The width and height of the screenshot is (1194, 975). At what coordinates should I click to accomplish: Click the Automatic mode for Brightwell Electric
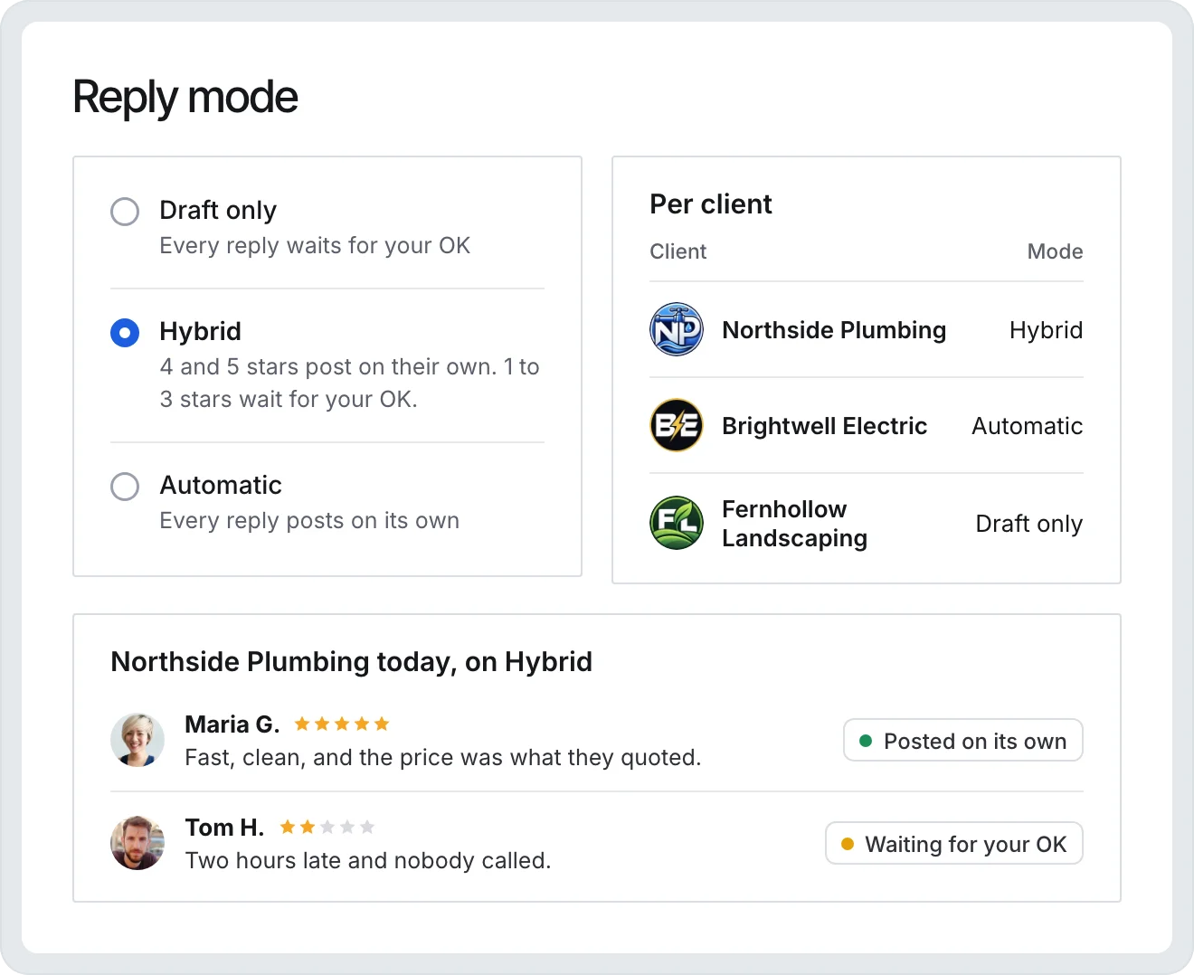coord(1027,426)
